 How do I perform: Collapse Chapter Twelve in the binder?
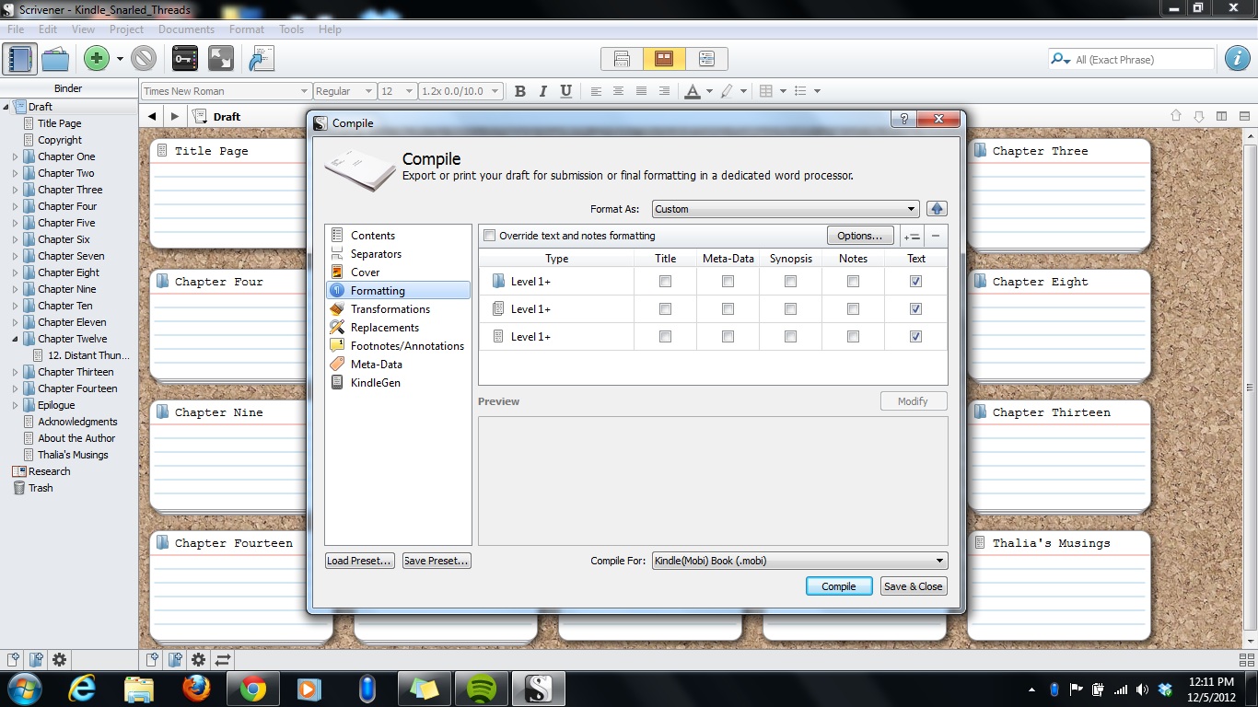16,339
